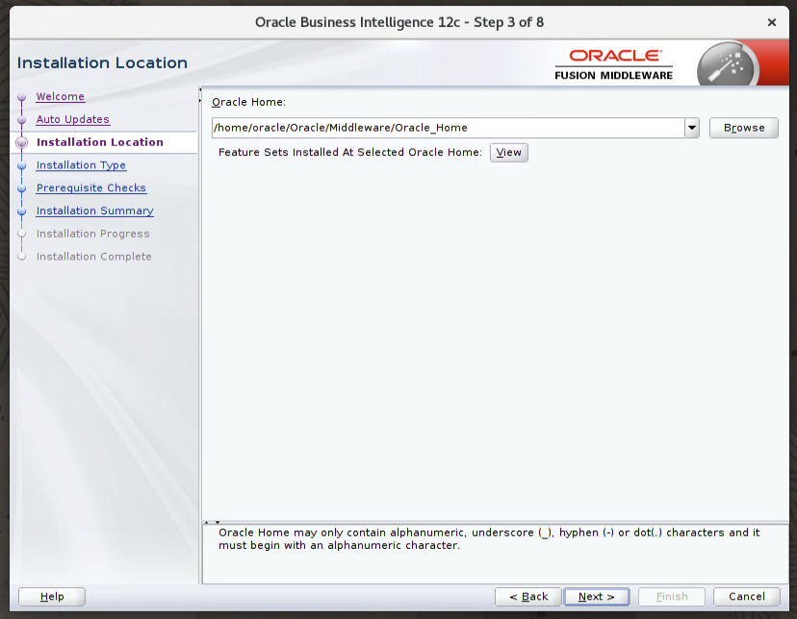Go back with the Back button
Screen dimensions: 797x619
pyautogui.click(x=528, y=597)
